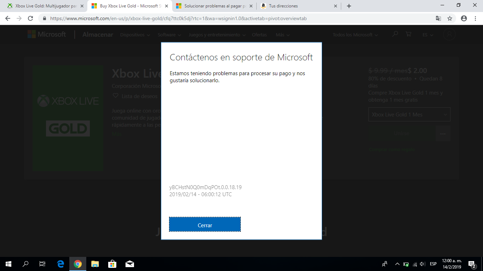Open Windows taskbar search
The width and height of the screenshot is (483, 271).
[x=25, y=264]
